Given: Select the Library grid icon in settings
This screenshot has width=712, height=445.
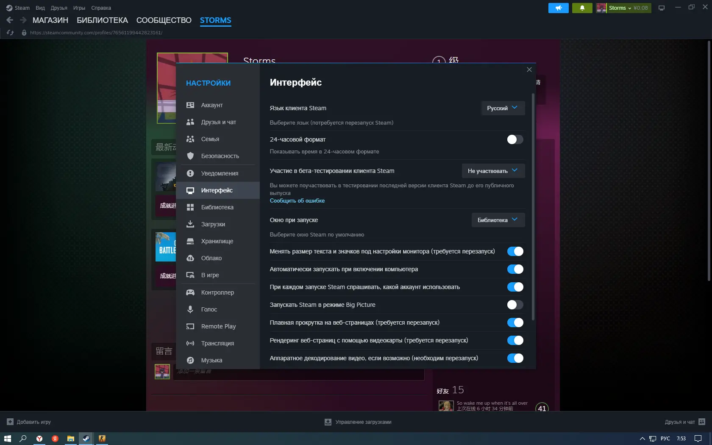Looking at the screenshot, I should point(190,207).
